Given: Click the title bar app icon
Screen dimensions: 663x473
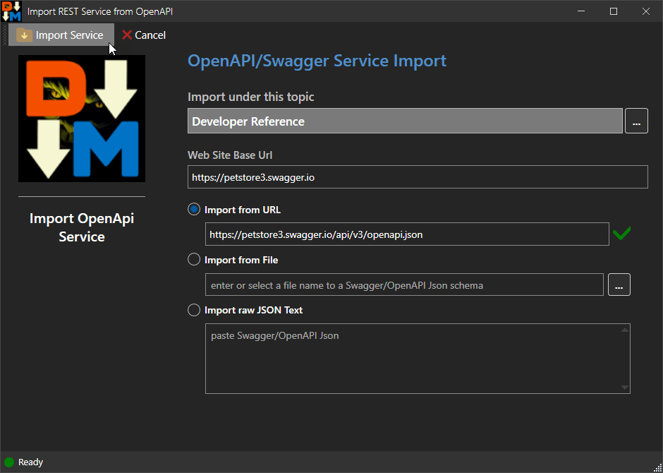Looking at the screenshot, I should click(x=11, y=11).
